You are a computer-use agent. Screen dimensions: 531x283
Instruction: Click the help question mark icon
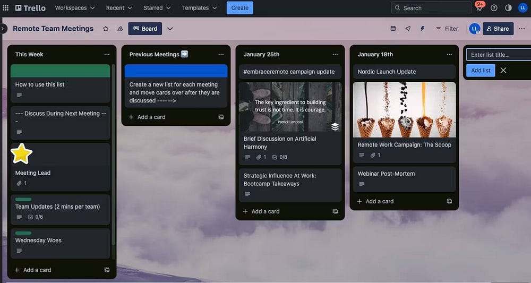coord(494,8)
